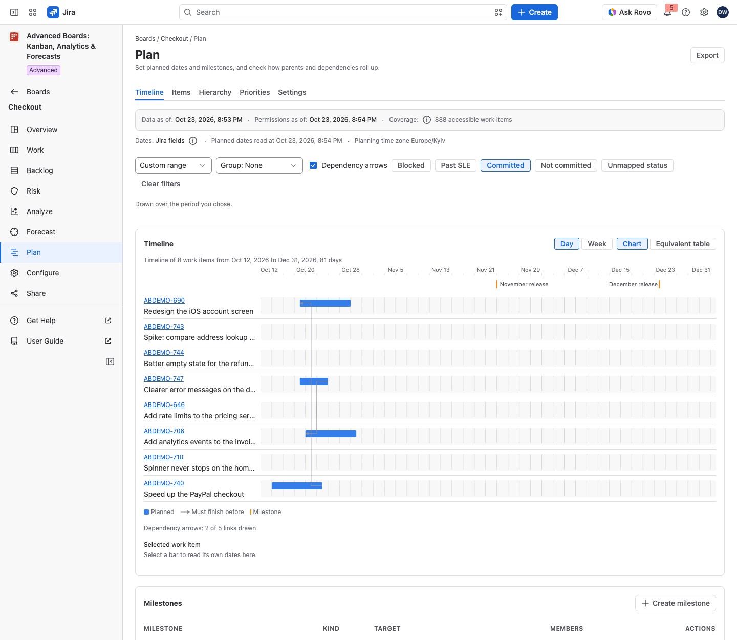
Task: Click the Export button
Action: [x=707, y=55]
